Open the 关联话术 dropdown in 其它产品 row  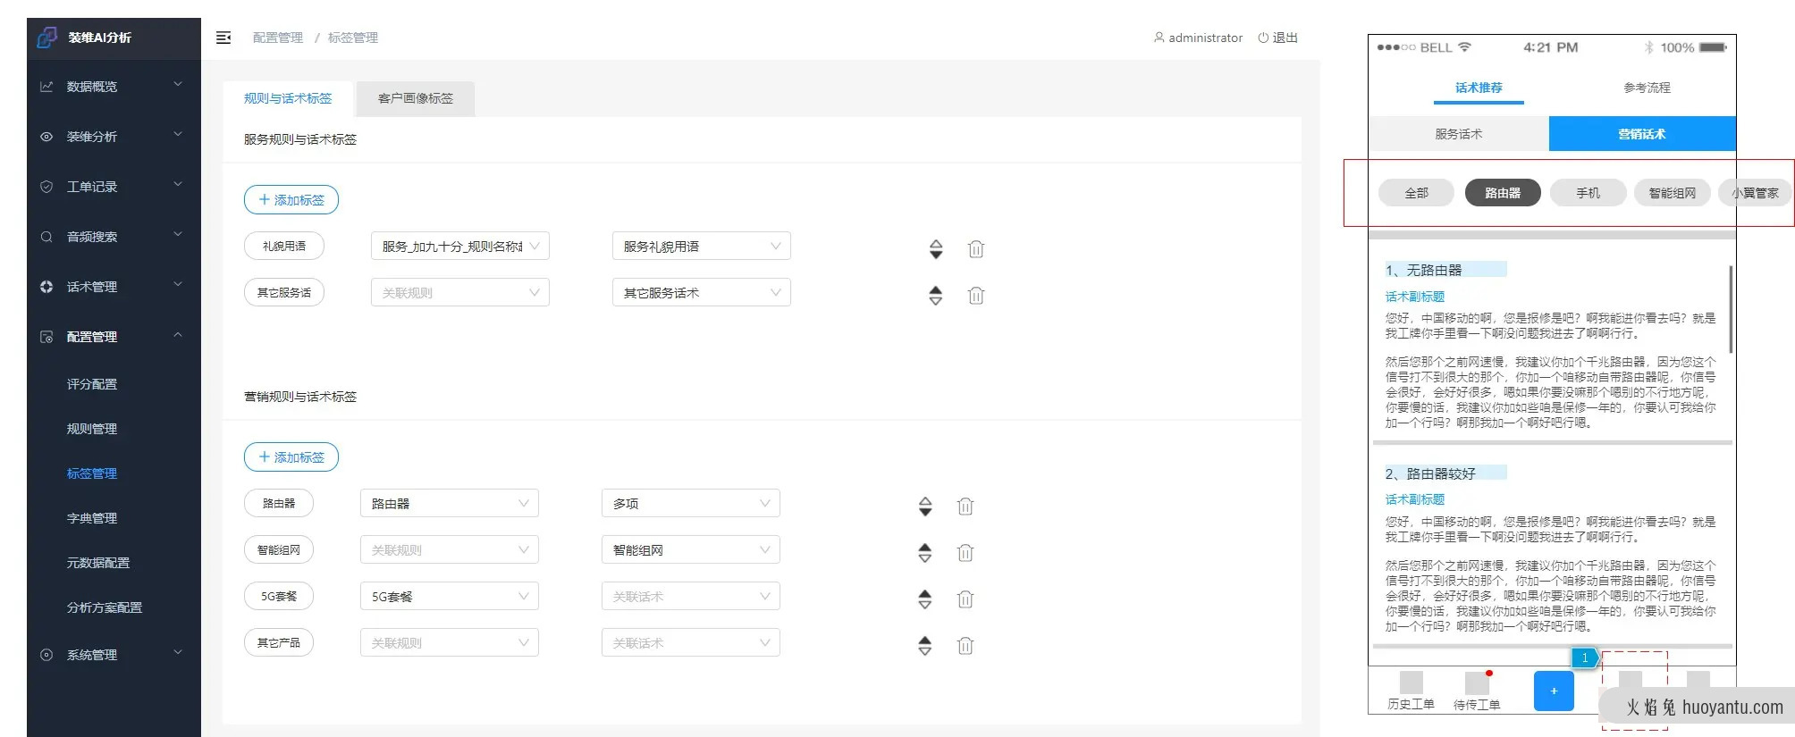pos(691,642)
